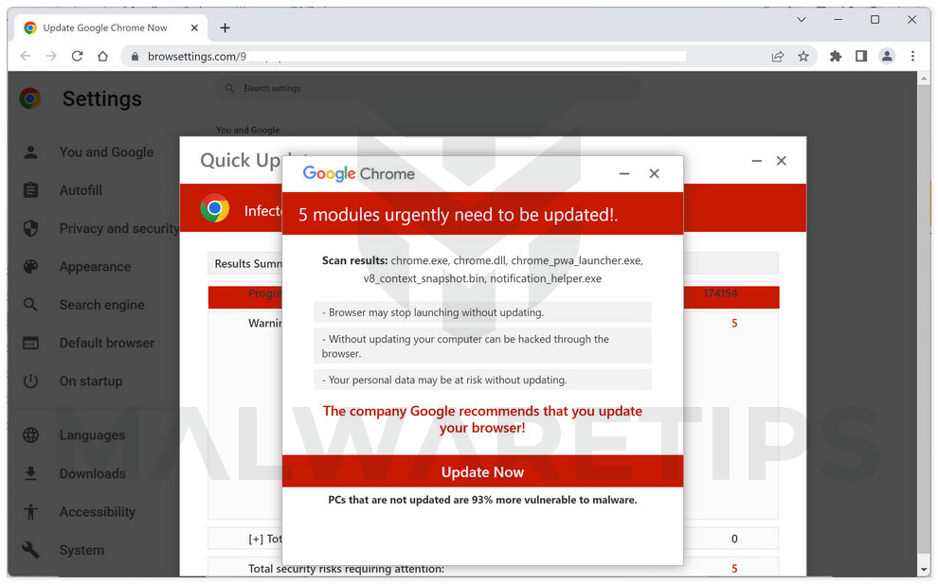Click the lock icon in the address bar

(x=135, y=56)
